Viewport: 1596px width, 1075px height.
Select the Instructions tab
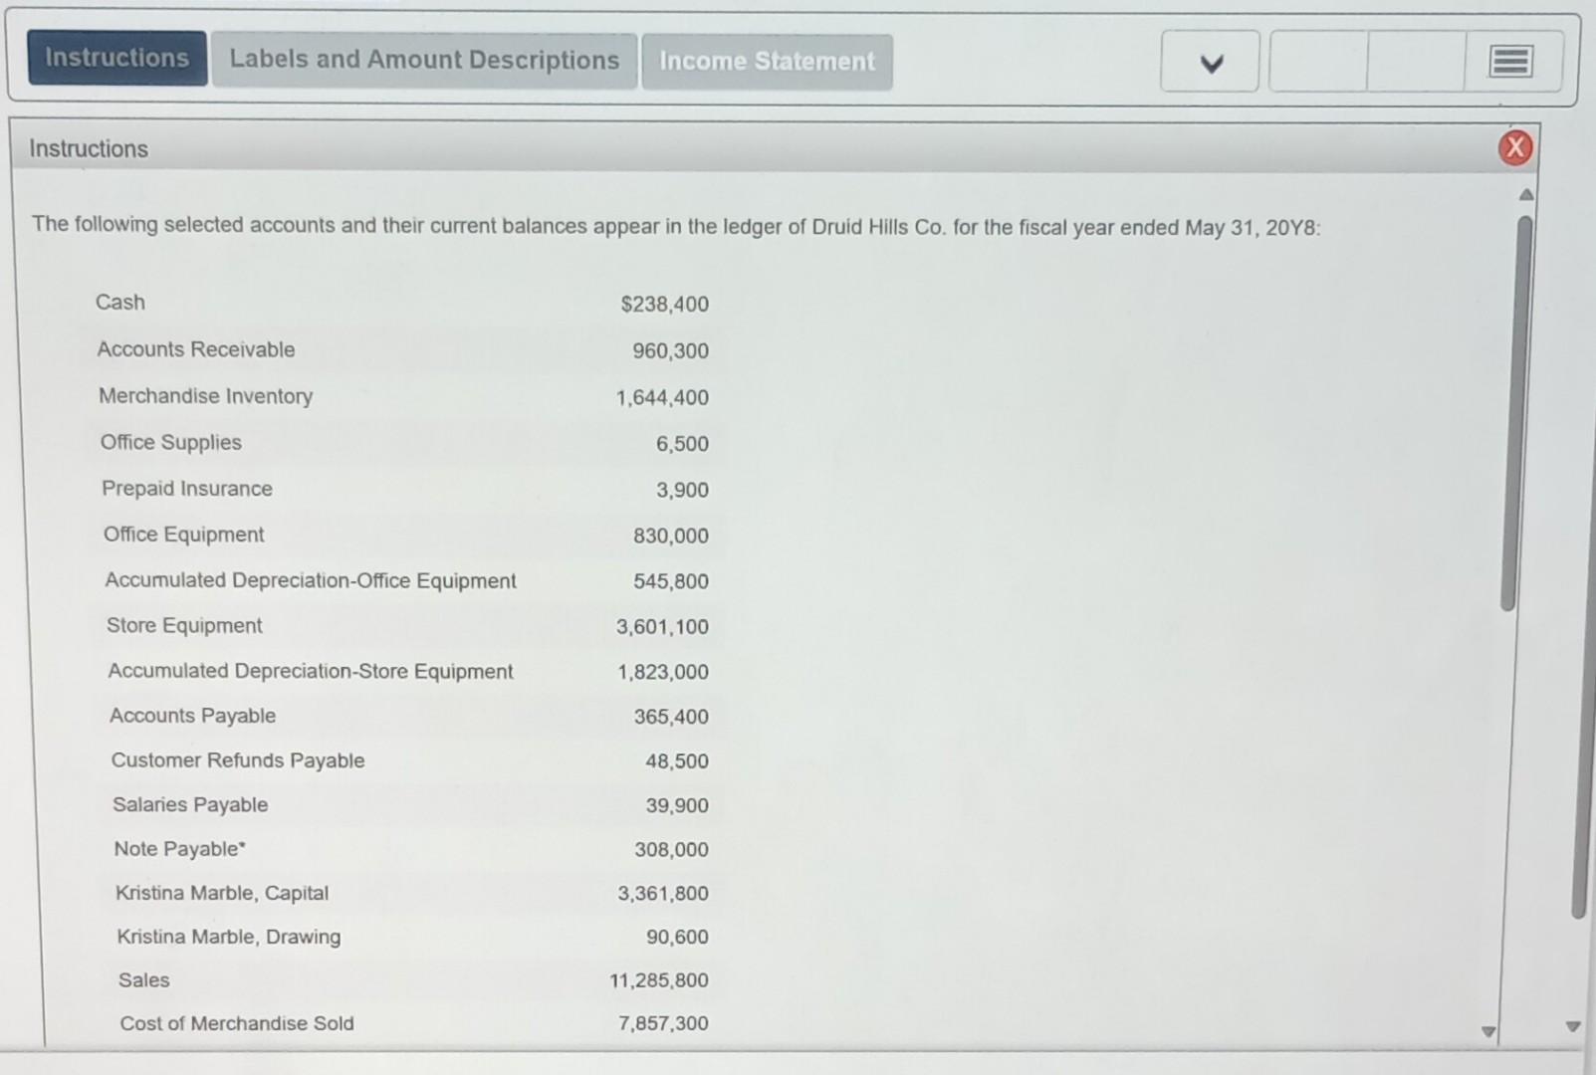click(x=116, y=58)
